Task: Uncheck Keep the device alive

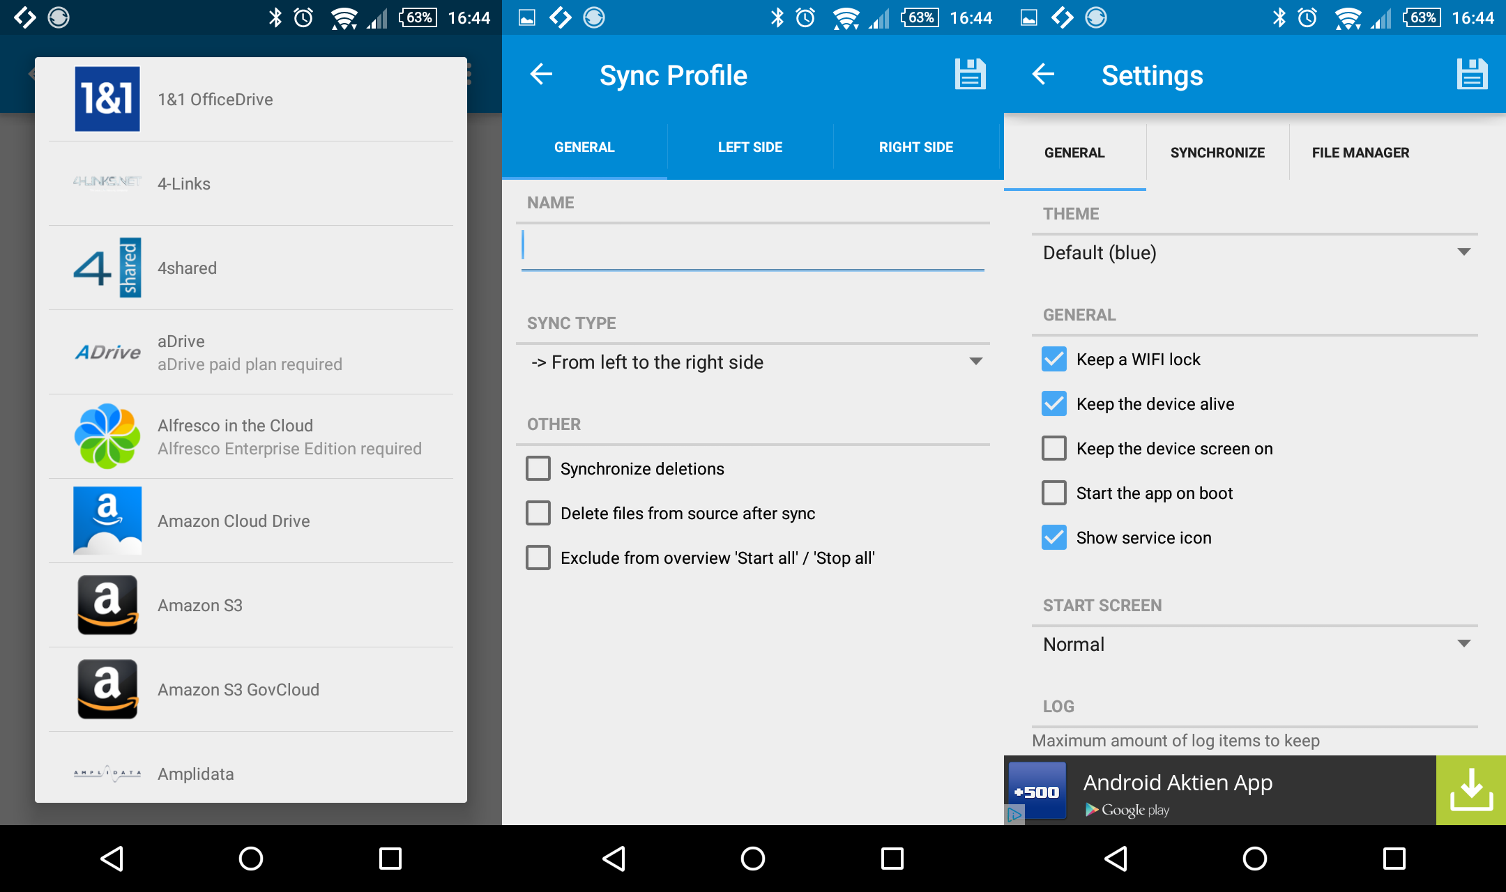Action: pos(1054,403)
